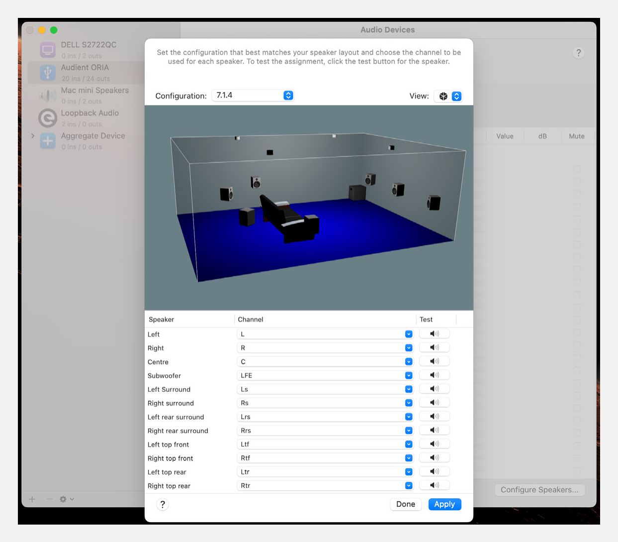Select 'Mac mini Speakers' device name

95,90
